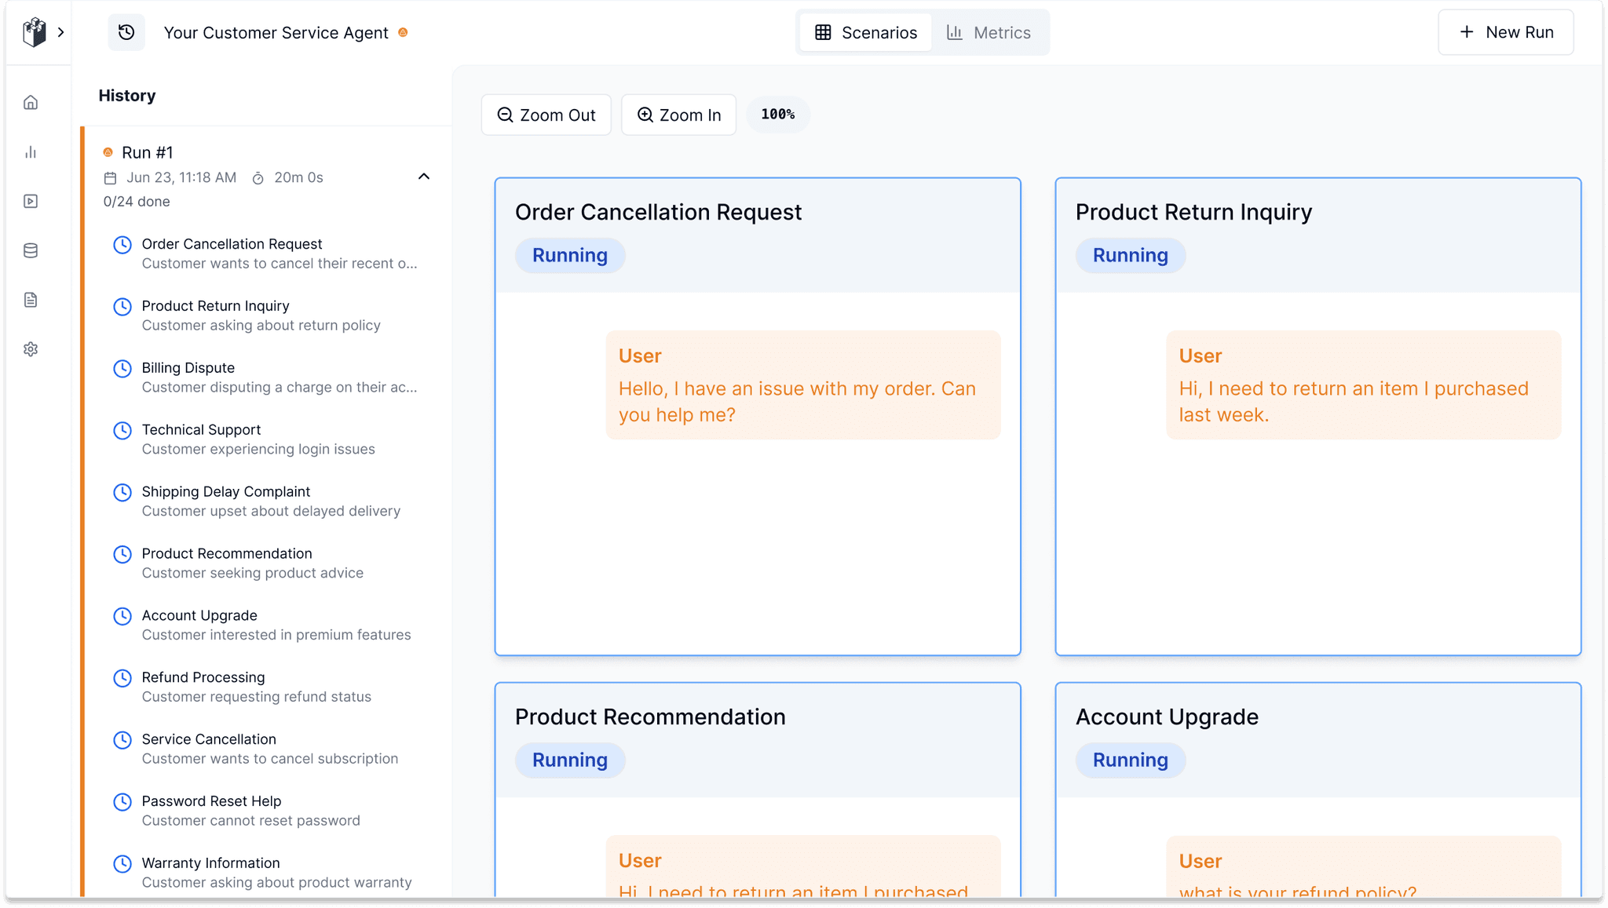
Task: Collapse Run #1 with chevron arrow
Action: (424, 177)
